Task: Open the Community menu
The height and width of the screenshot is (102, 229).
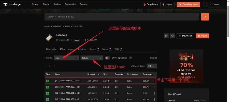Action: tap(70, 4)
